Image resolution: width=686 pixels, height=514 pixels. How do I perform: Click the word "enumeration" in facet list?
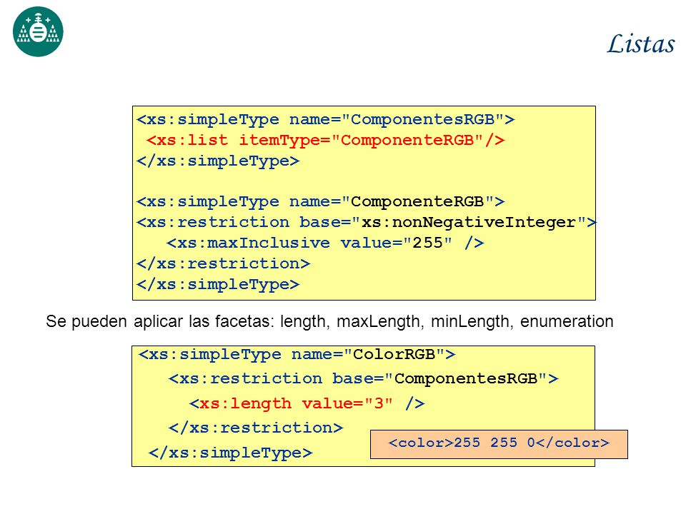567,321
